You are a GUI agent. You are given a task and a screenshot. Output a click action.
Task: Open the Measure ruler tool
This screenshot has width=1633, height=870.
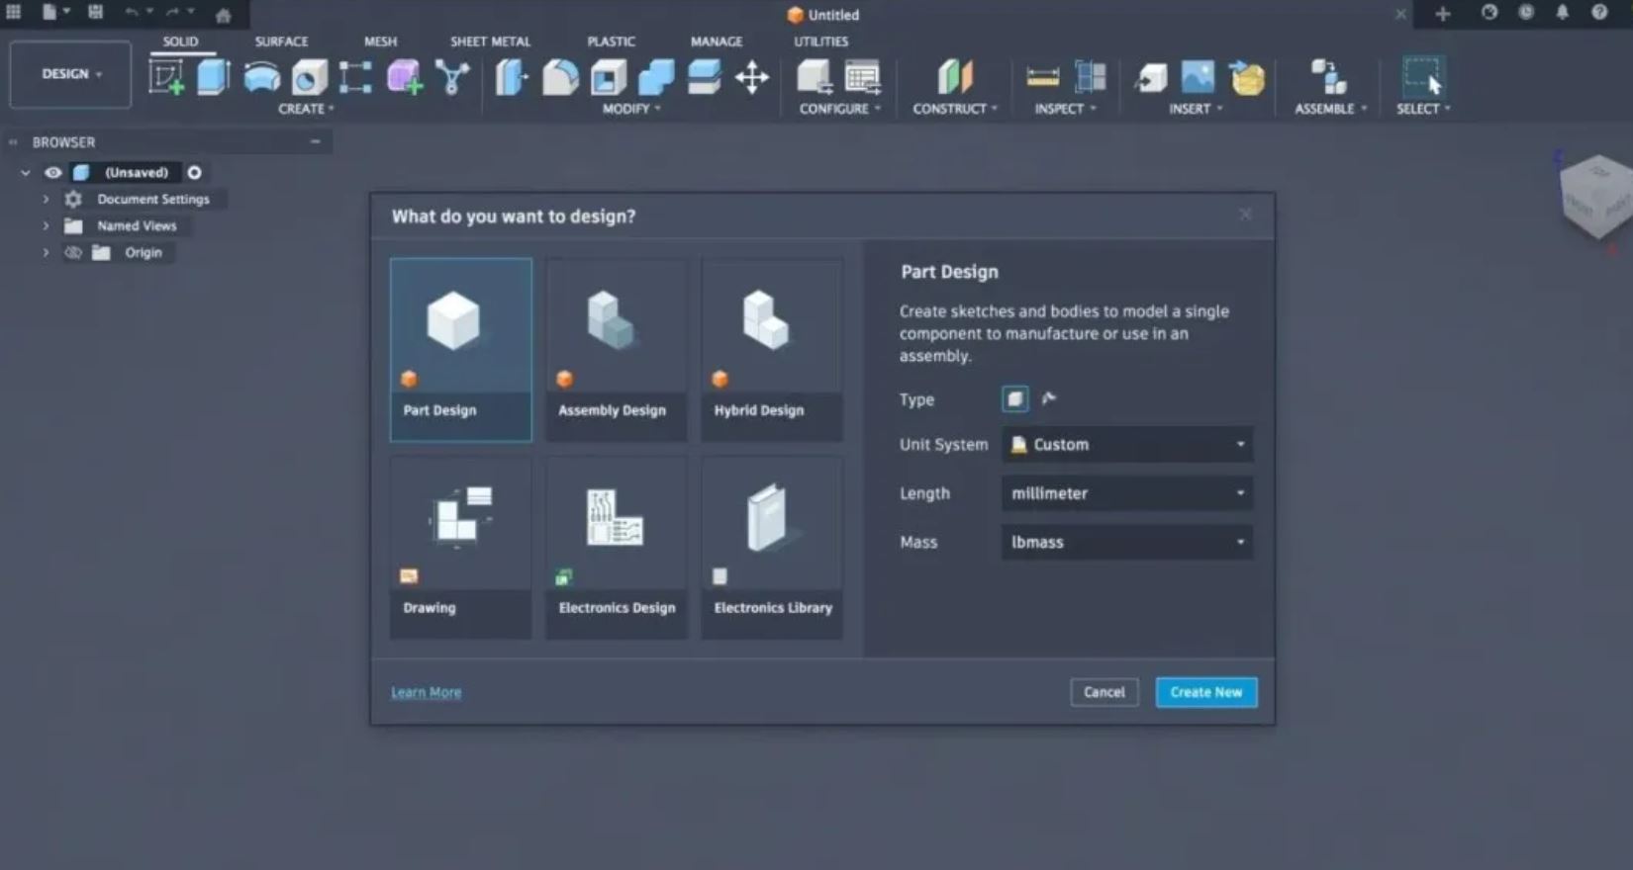[1042, 77]
